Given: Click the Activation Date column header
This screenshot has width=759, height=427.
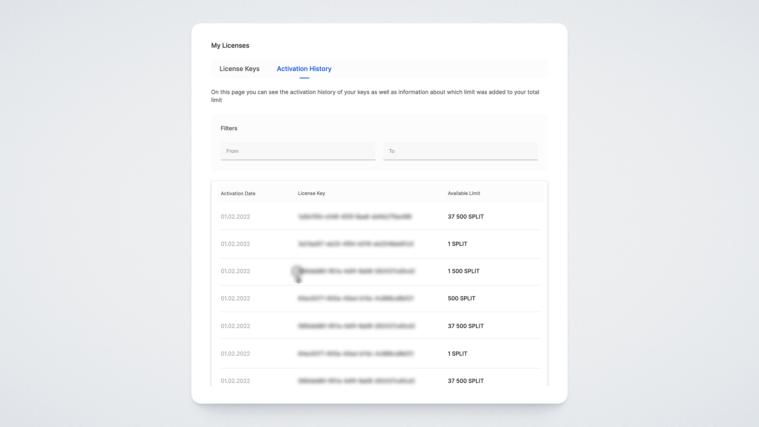Looking at the screenshot, I should 238,193.
